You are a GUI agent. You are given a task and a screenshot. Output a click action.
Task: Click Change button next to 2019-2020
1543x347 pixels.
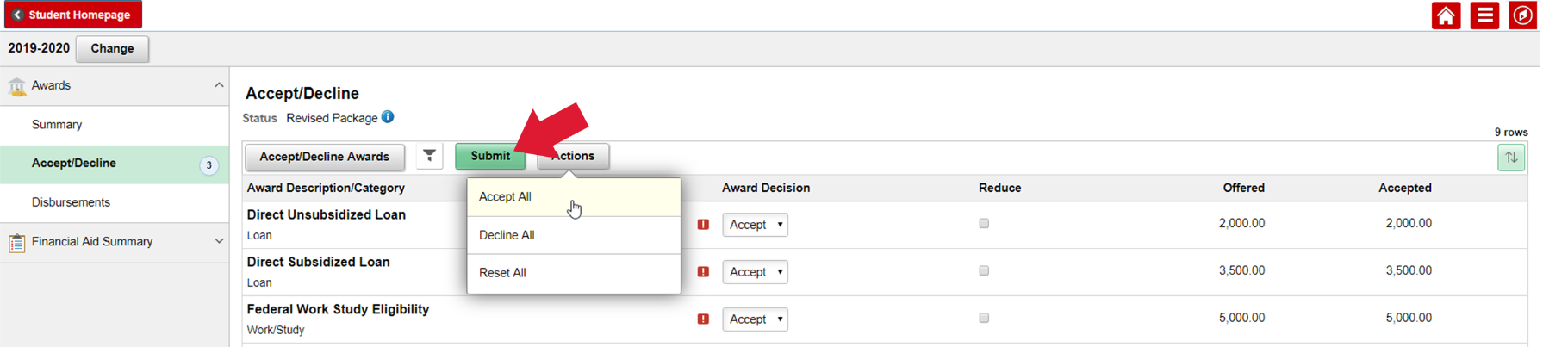112,49
